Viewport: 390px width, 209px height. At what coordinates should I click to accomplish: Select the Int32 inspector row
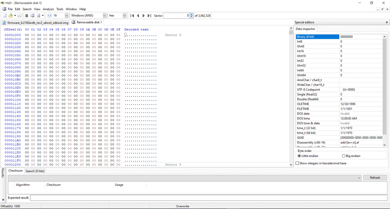tap(339, 61)
